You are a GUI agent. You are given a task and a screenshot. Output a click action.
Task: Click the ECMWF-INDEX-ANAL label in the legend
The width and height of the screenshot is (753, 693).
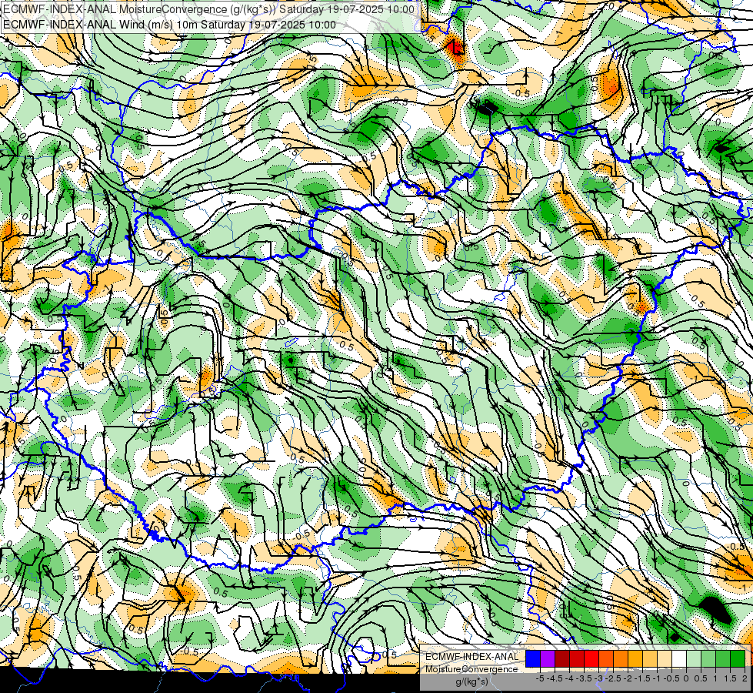pos(471,657)
